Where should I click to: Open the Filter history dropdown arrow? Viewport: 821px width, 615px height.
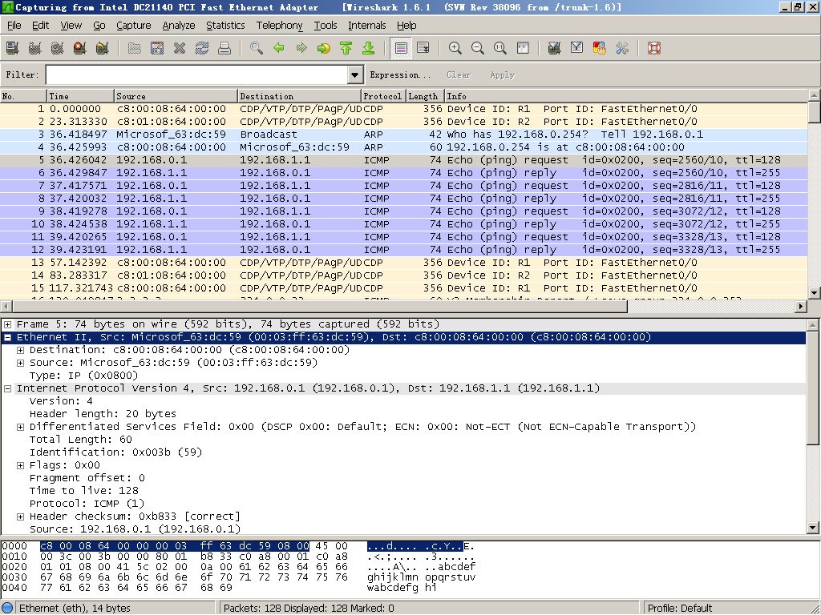coord(355,74)
